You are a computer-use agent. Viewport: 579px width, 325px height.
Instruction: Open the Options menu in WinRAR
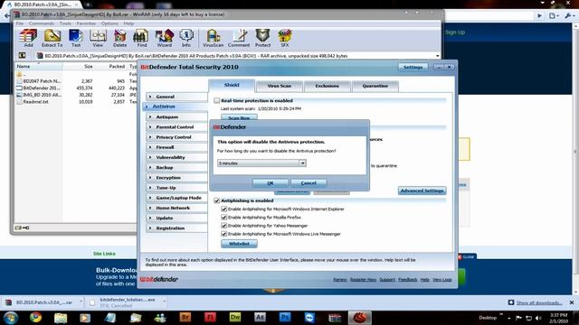coord(109,23)
